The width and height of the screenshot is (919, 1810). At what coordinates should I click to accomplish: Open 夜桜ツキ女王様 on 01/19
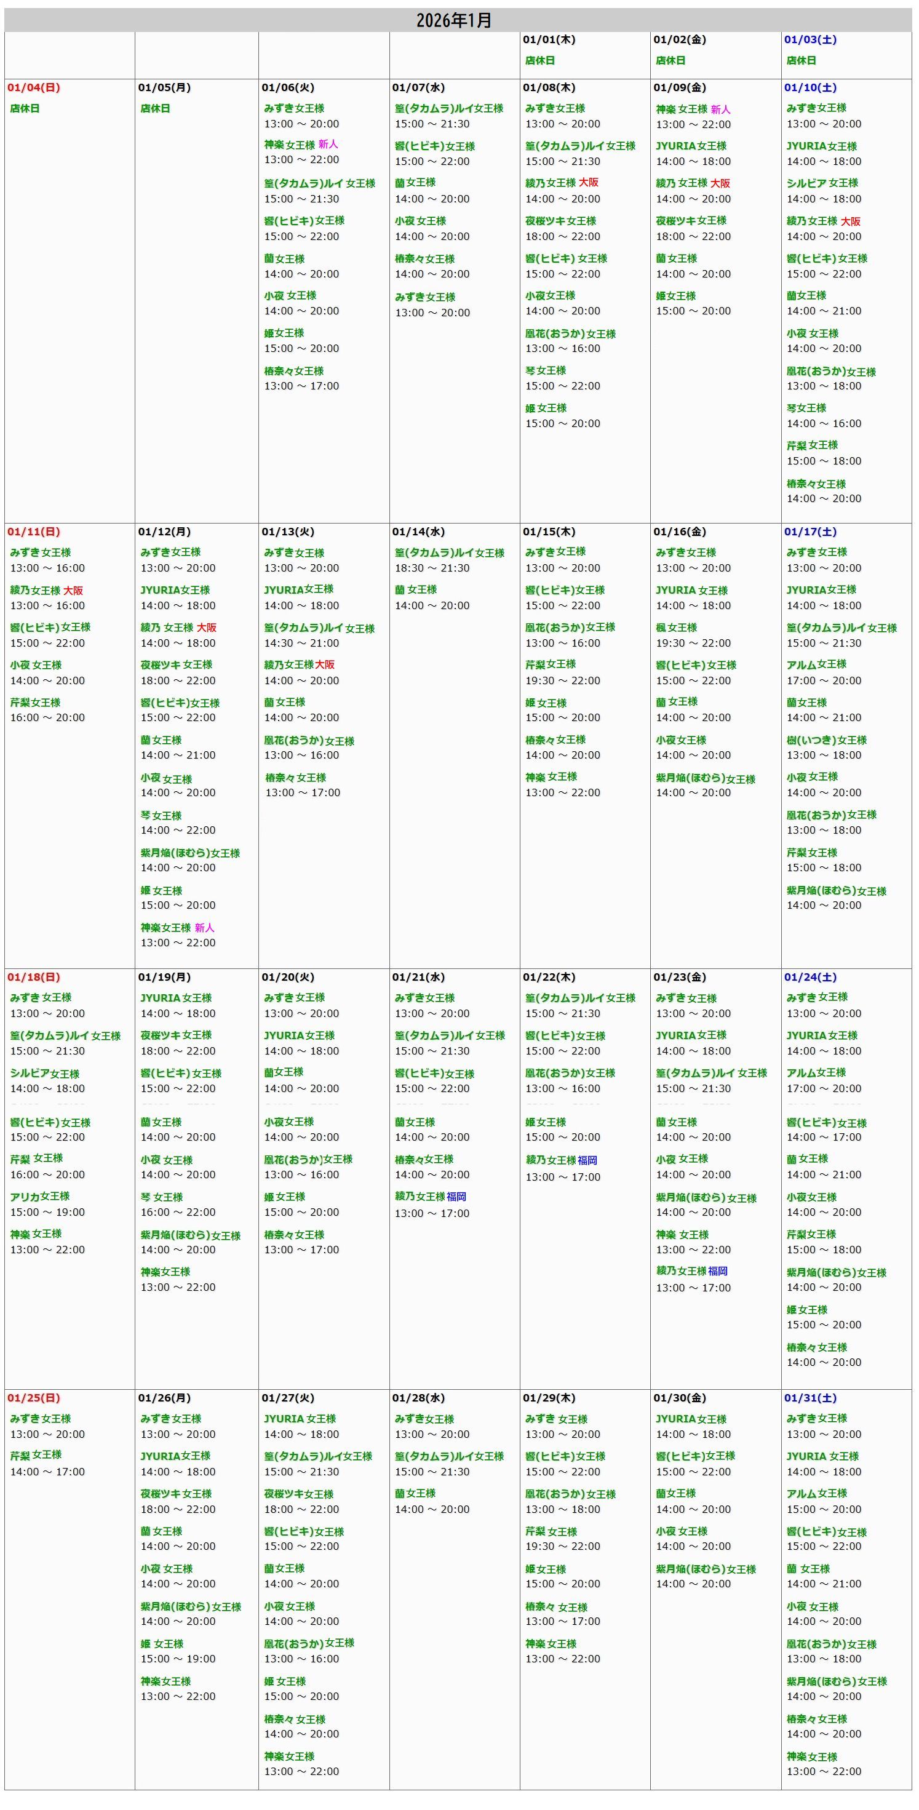[x=176, y=1035]
